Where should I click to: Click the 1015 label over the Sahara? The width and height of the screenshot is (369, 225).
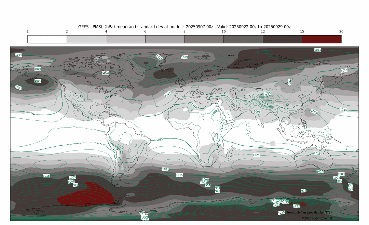[194, 105]
